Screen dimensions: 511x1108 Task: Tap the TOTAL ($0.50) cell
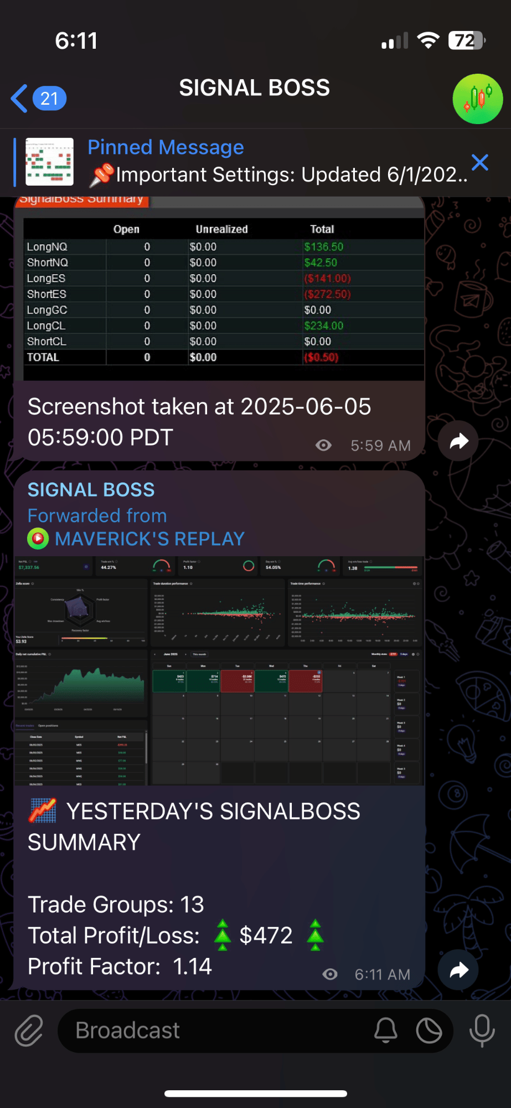pos(321,357)
